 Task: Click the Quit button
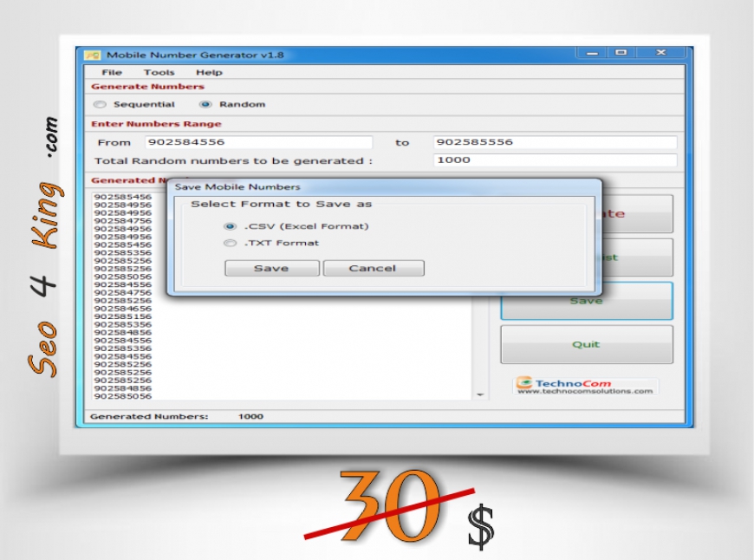click(587, 344)
